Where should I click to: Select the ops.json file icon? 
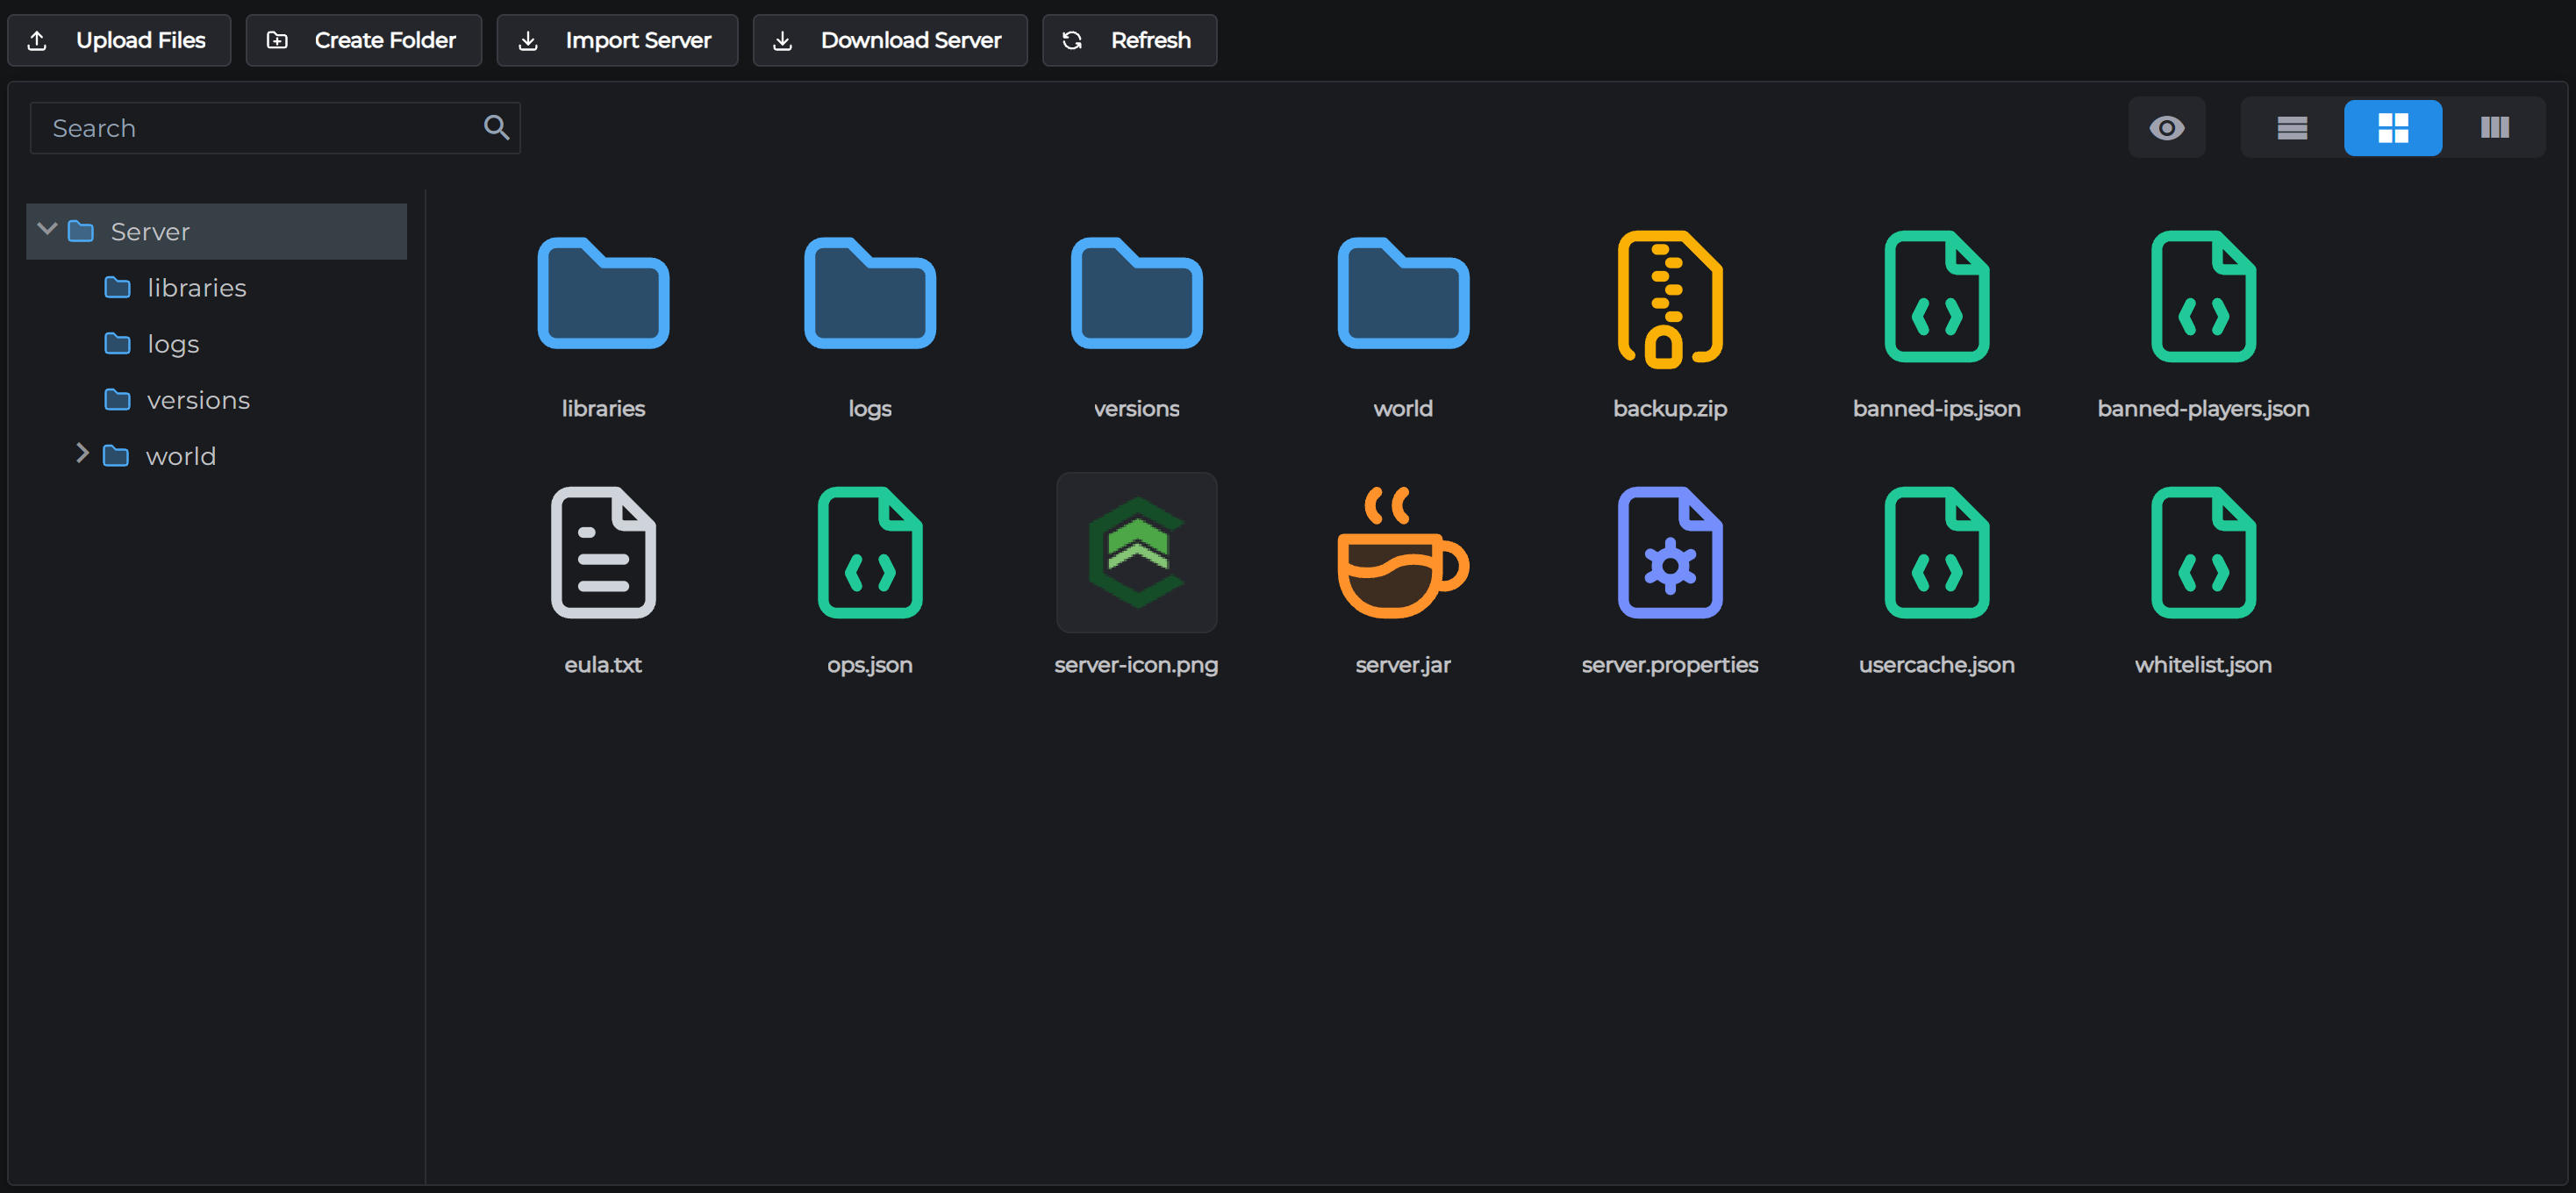tap(870, 552)
